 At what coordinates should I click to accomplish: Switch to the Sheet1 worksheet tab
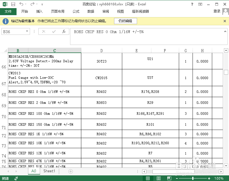(x=49, y=171)
